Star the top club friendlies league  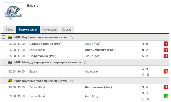(x=72, y=37)
